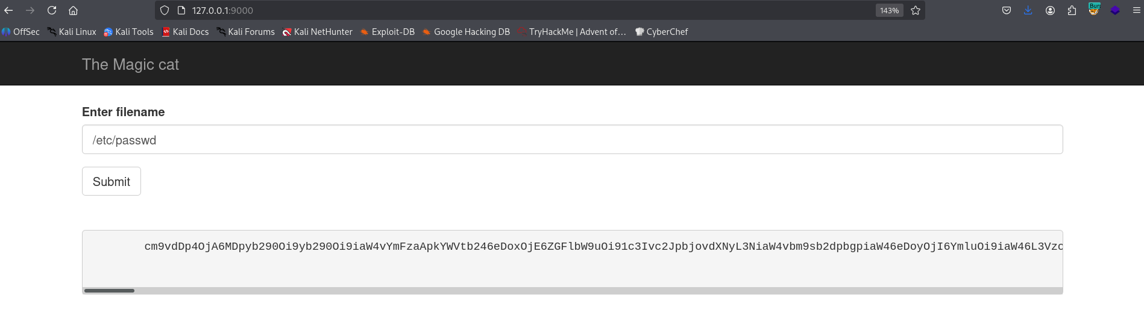Click the horizontal scrollbar of output box
1144x316 pixels.
tap(109, 291)
